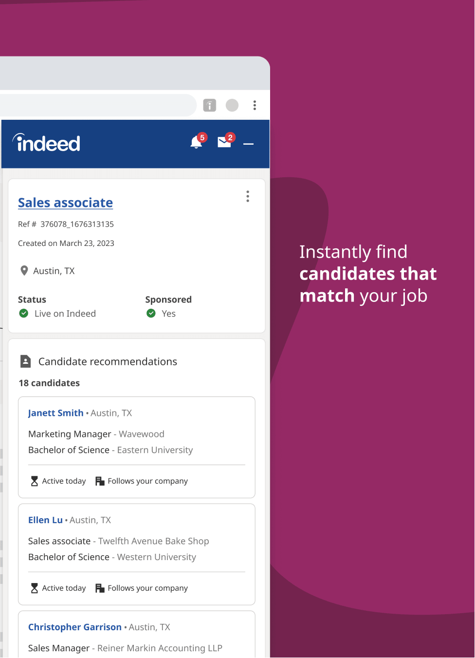Click the green check next to Sponsored Yes
Screen dimensions: 475x658
[151, 313]
